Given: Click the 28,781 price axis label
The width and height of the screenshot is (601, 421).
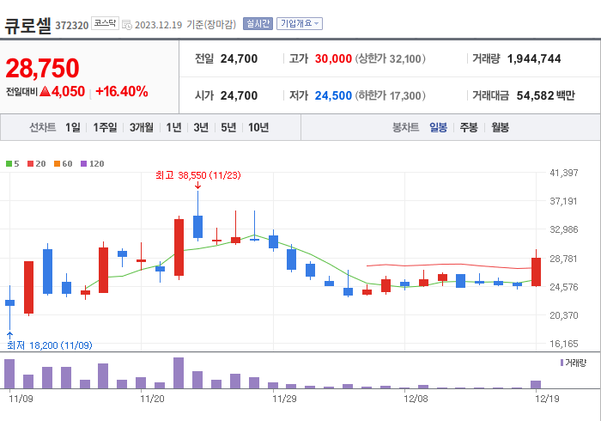Looking at the screenshot, I should [563, 259].
